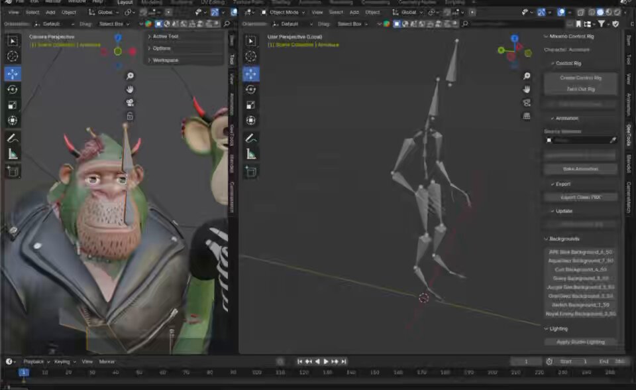Click Apply Studio Lighting
The image size is (636, 390).
[x=580, y=342]
